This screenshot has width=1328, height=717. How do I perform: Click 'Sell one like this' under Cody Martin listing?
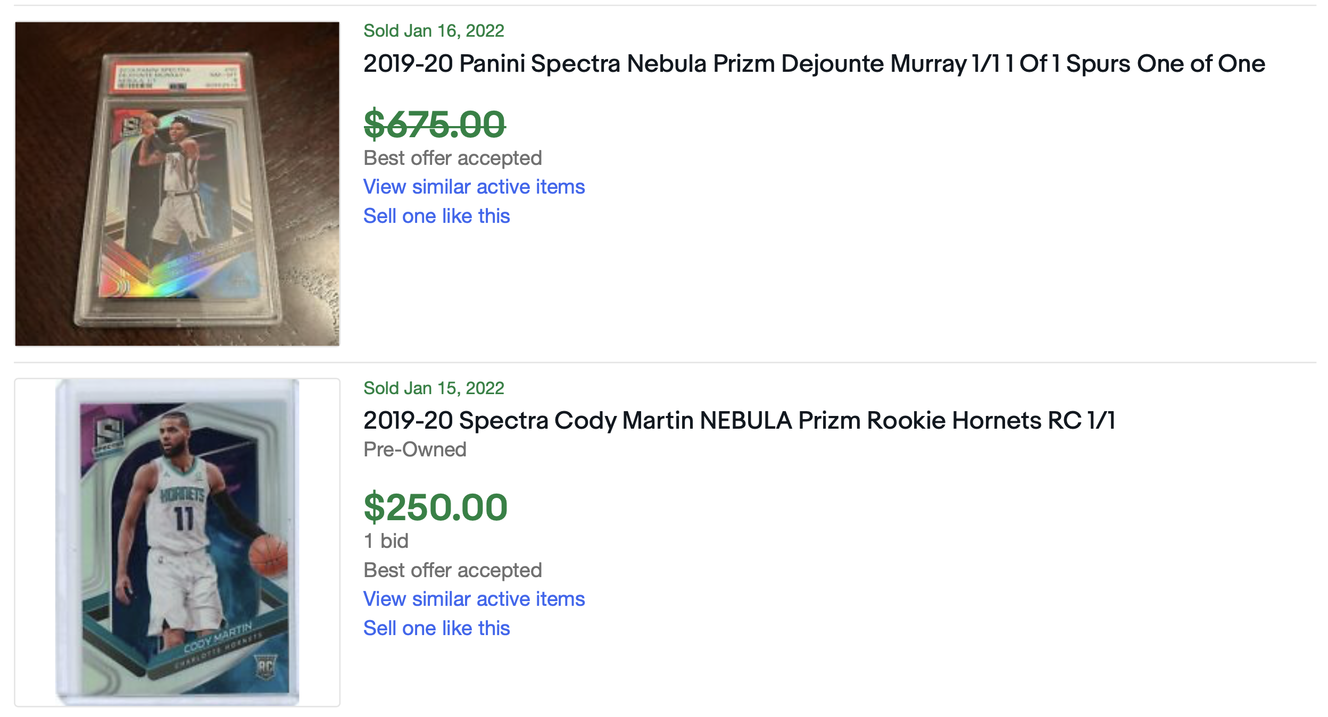click(x=436, y=629)
